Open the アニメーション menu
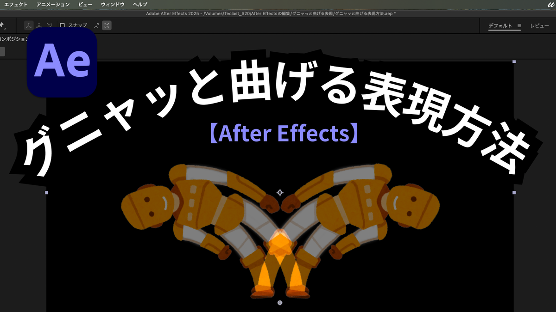The height and width of the screenshot is (312, 556). (53, 4)
